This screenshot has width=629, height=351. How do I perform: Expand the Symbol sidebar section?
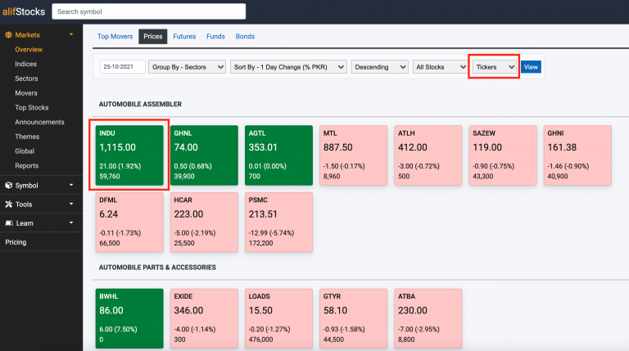pos(41,186)
